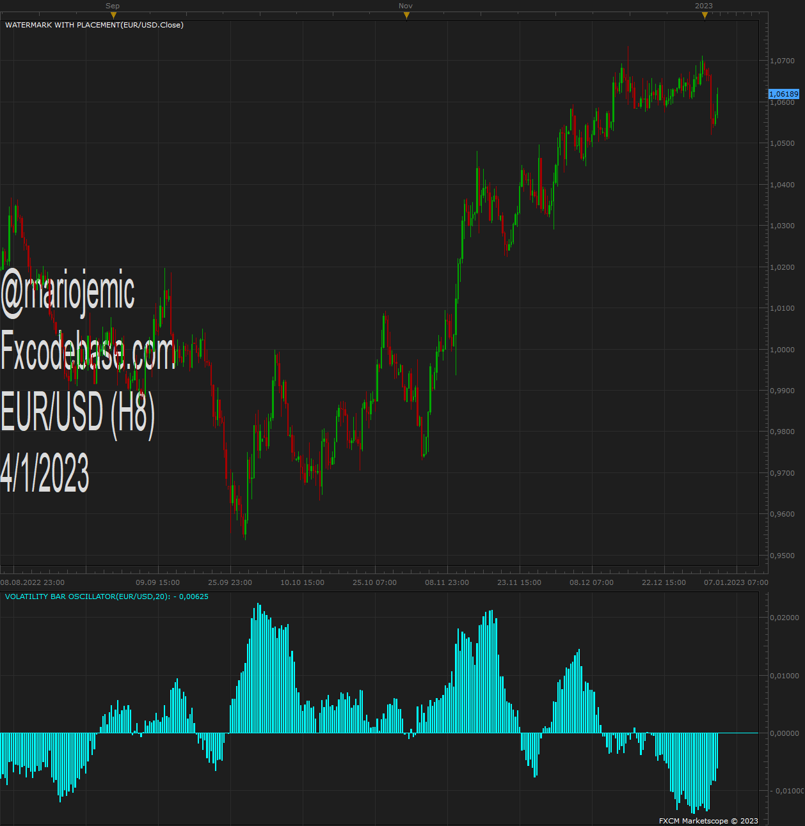Click the 1,0000 price axis label
Screen dimensions: 805x826
782,350
